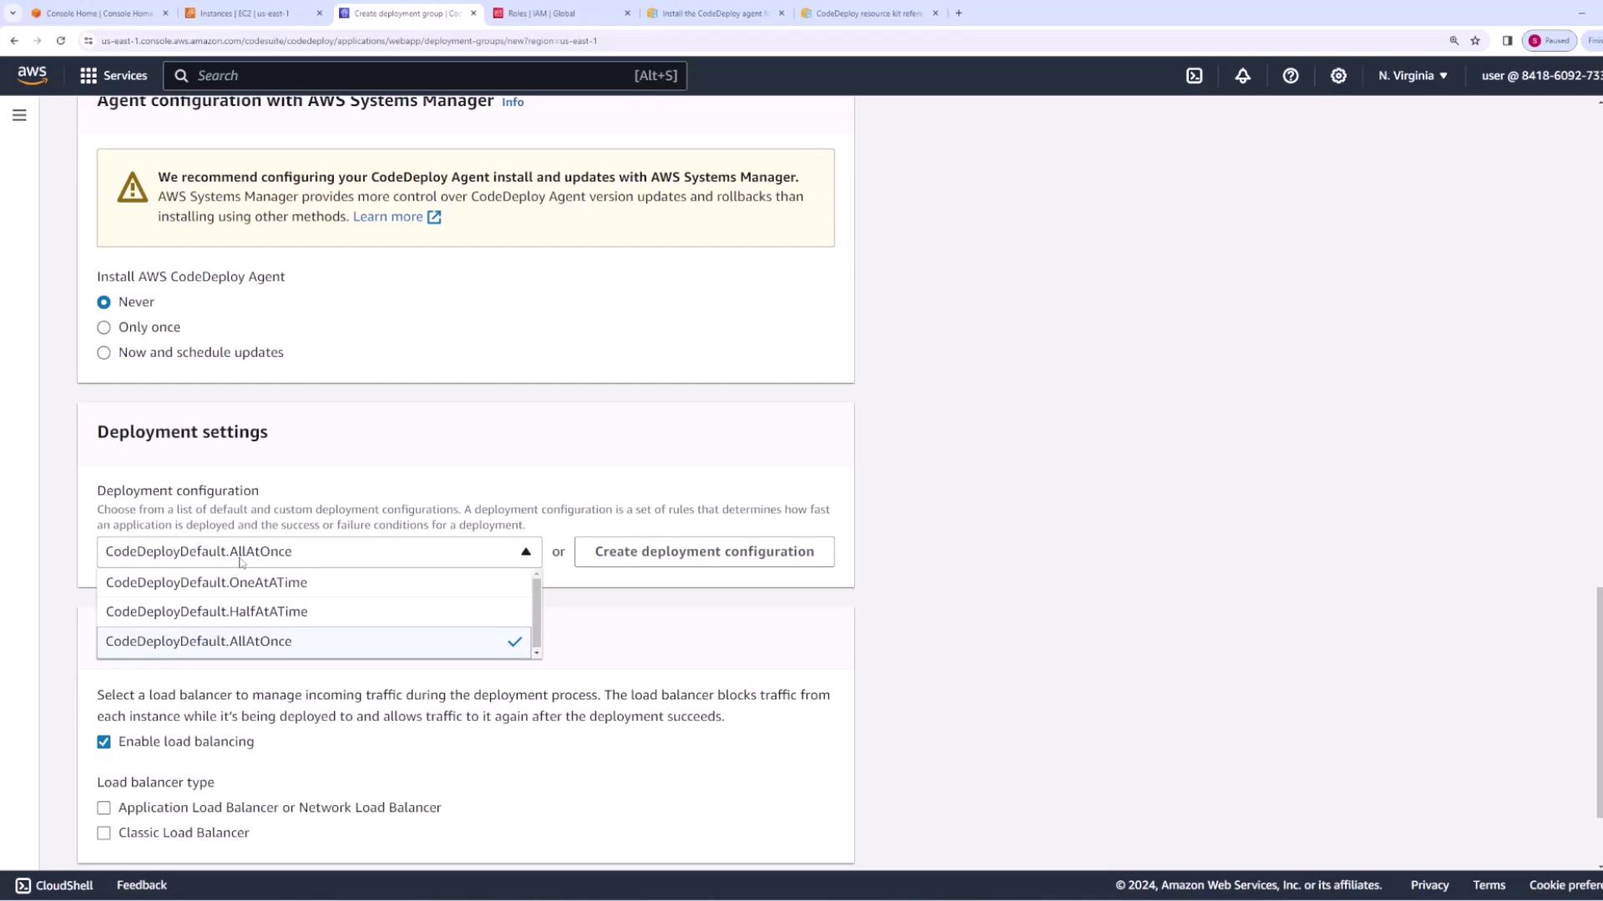Screen dimensions: 1603x901
Task: Uncheck Enable load balancing checkbox
Action: click(104, 742)
